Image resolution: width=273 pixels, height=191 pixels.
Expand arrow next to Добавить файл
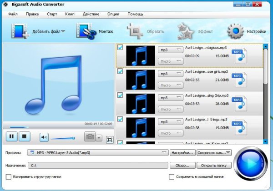pos(63,31)
